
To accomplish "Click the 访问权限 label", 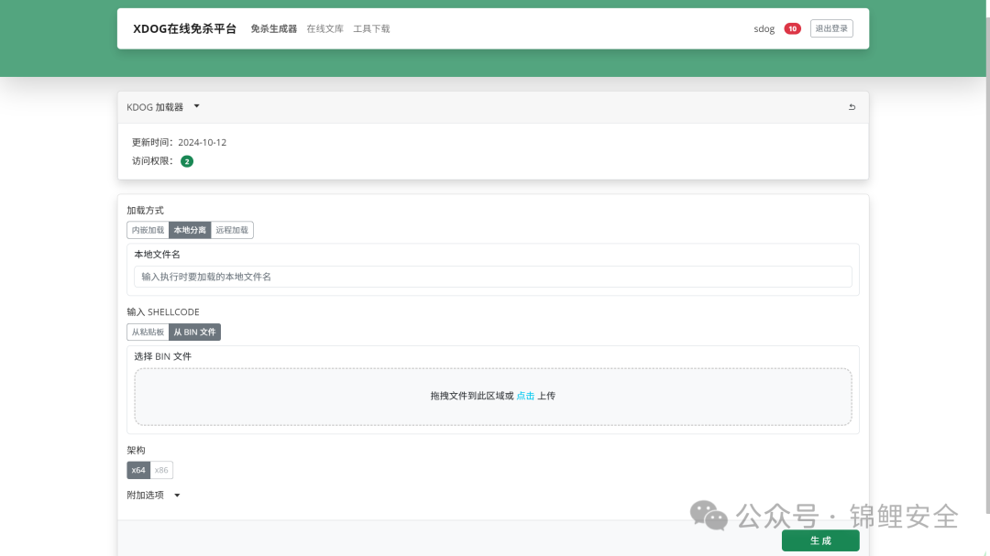I will [152, 161].
